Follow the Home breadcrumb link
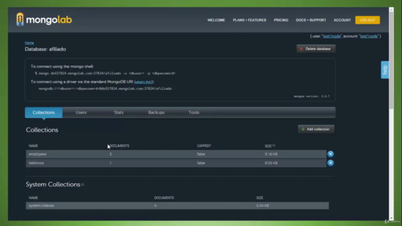The image size is (402, 226). [x=30, y=43]
